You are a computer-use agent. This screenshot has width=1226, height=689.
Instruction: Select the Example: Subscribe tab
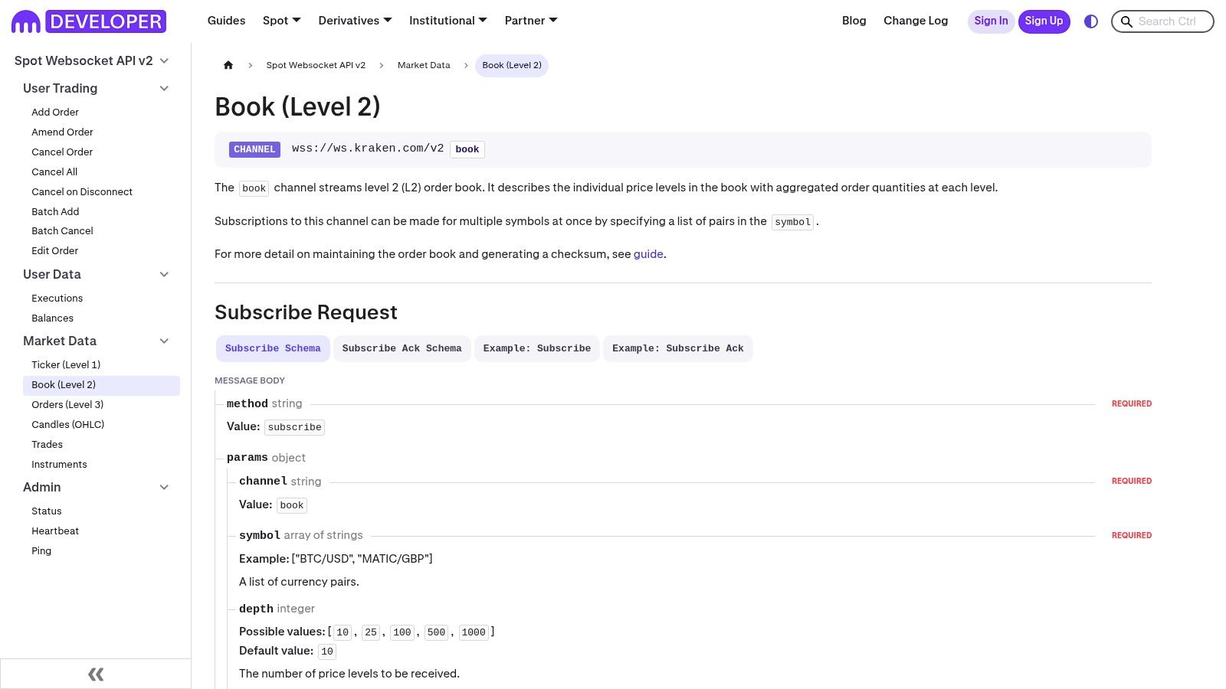(536, 348)
